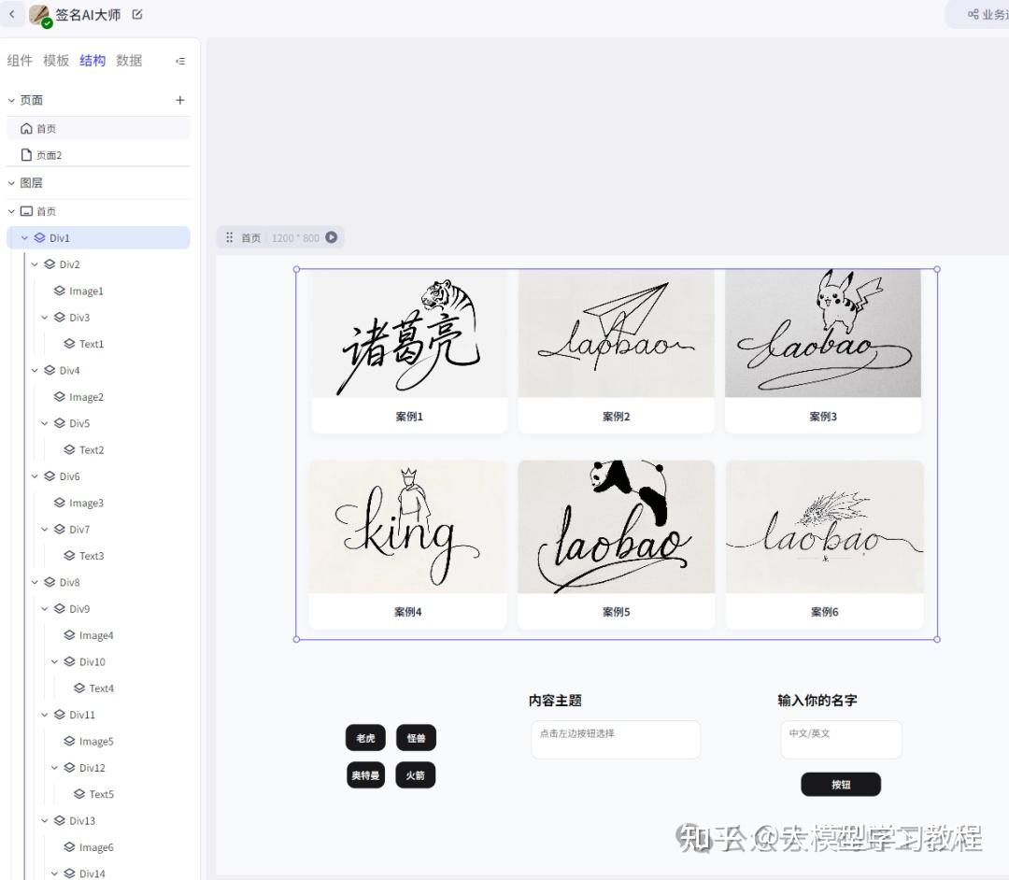Focus the 内容主题 input field

tap(616, 740)
